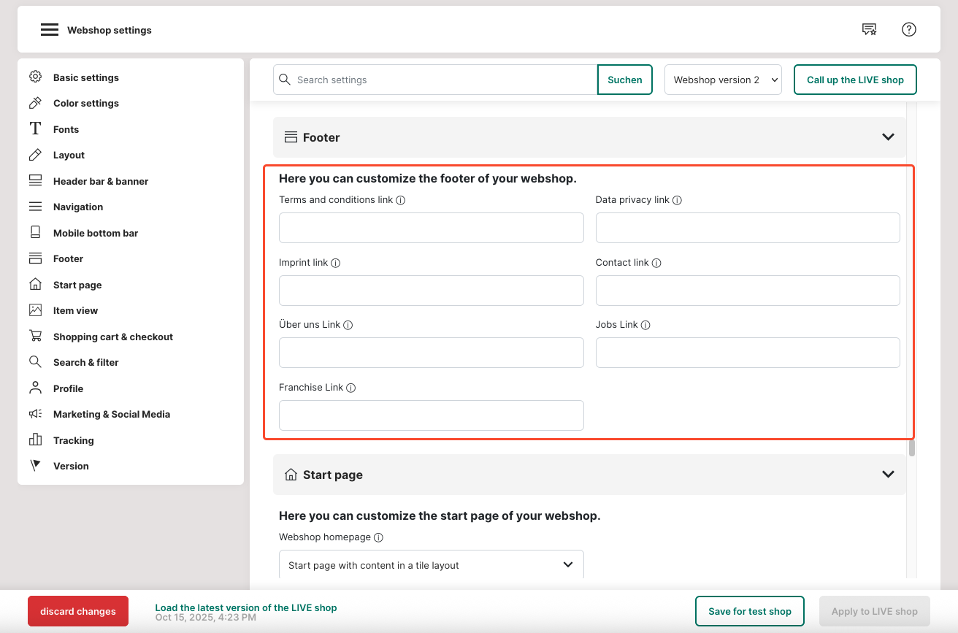Open Shopping cart & checkout settings
Viewport: 958px width, 633px height.
(x=112, y=337)
